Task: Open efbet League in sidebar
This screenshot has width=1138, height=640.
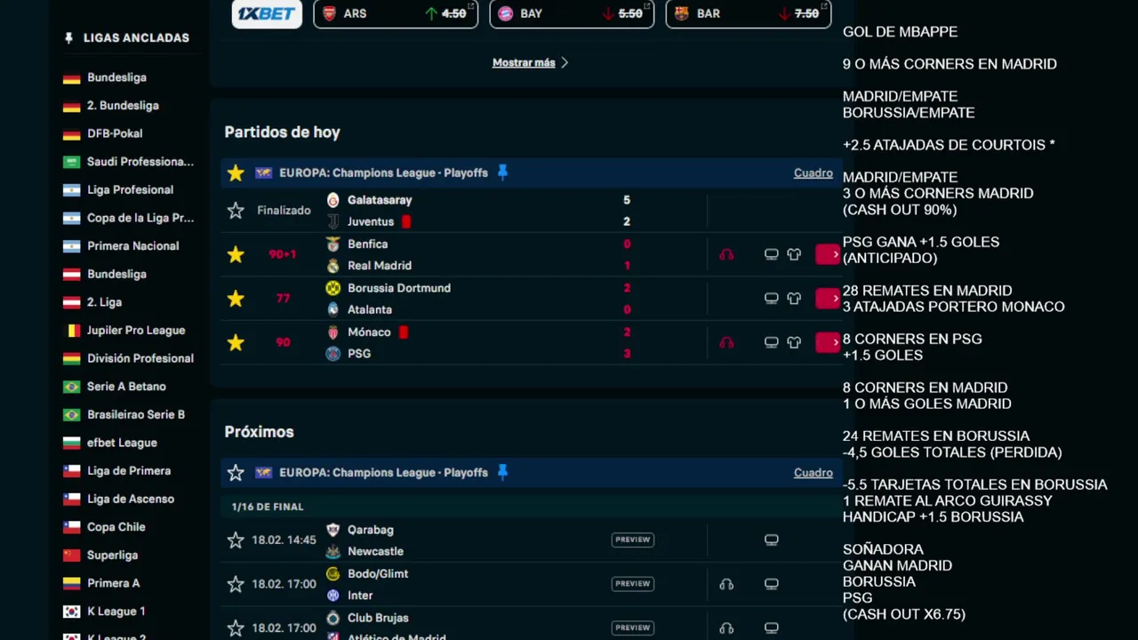Action: [x=122, y=443]
